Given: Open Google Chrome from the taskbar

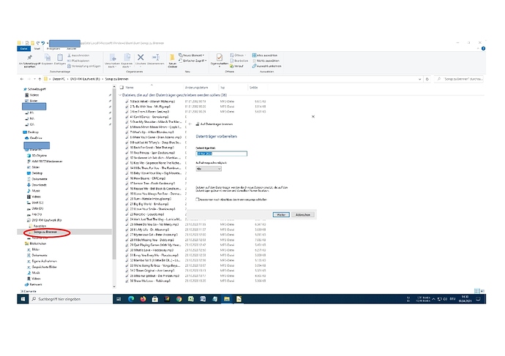Looking at the screenshot, I should [179, 299].
